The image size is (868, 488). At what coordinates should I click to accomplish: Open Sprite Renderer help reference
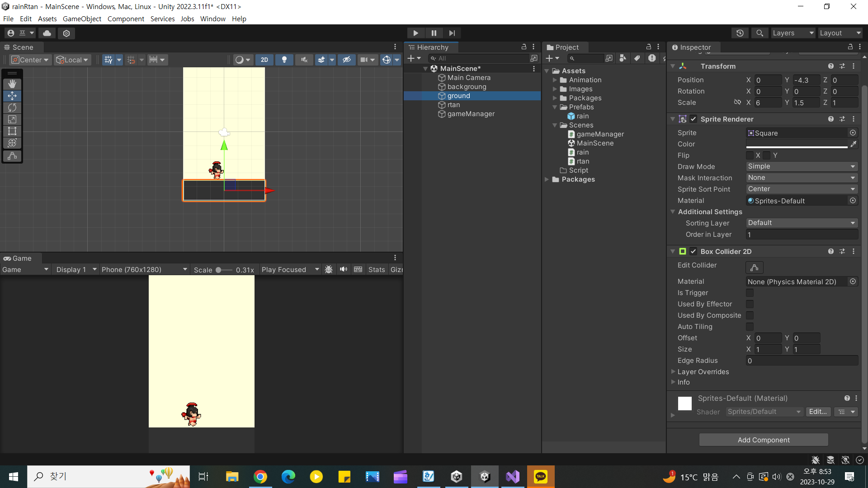pos(831,119)
